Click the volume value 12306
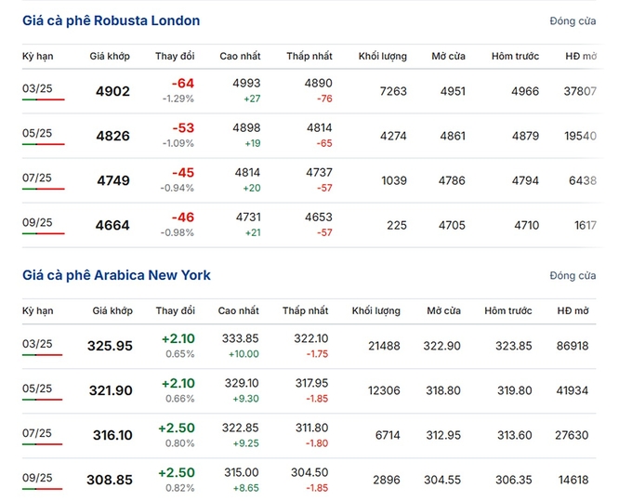Image resolution: width=632 pixels, height=501 pixels. 384,391
